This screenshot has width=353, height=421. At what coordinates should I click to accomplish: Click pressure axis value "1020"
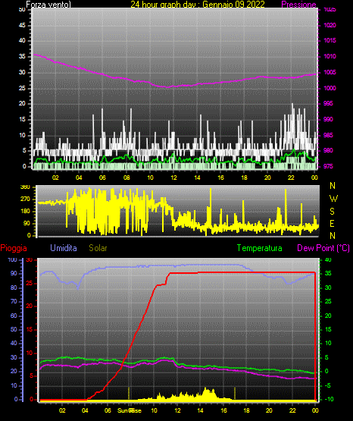[x=330, y=25]
